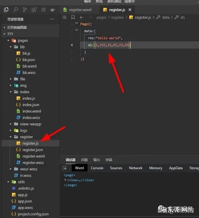
Task: Open app.json in the file tree
Action: (25, 201)
